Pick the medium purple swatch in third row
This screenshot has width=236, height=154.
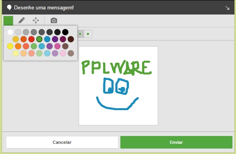[x=50, y=46]
